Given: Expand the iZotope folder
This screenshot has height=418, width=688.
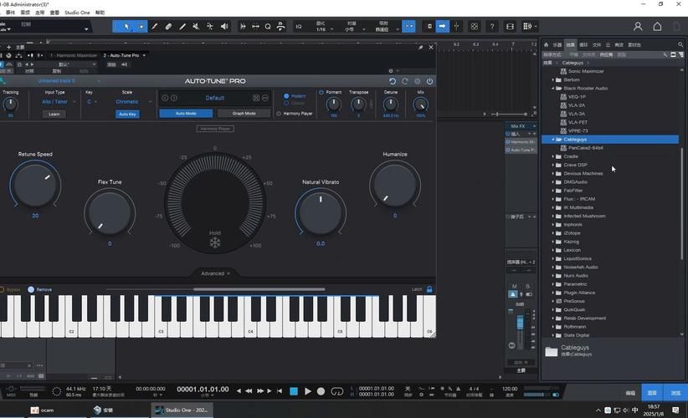Looking at the screenshot, I should pyautogui.click(x=553, y=233).
